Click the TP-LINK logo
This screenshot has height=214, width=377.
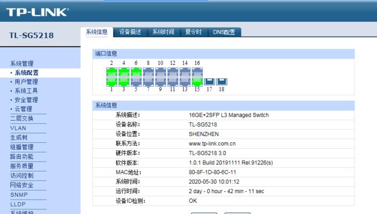click(x=37, y=12)
